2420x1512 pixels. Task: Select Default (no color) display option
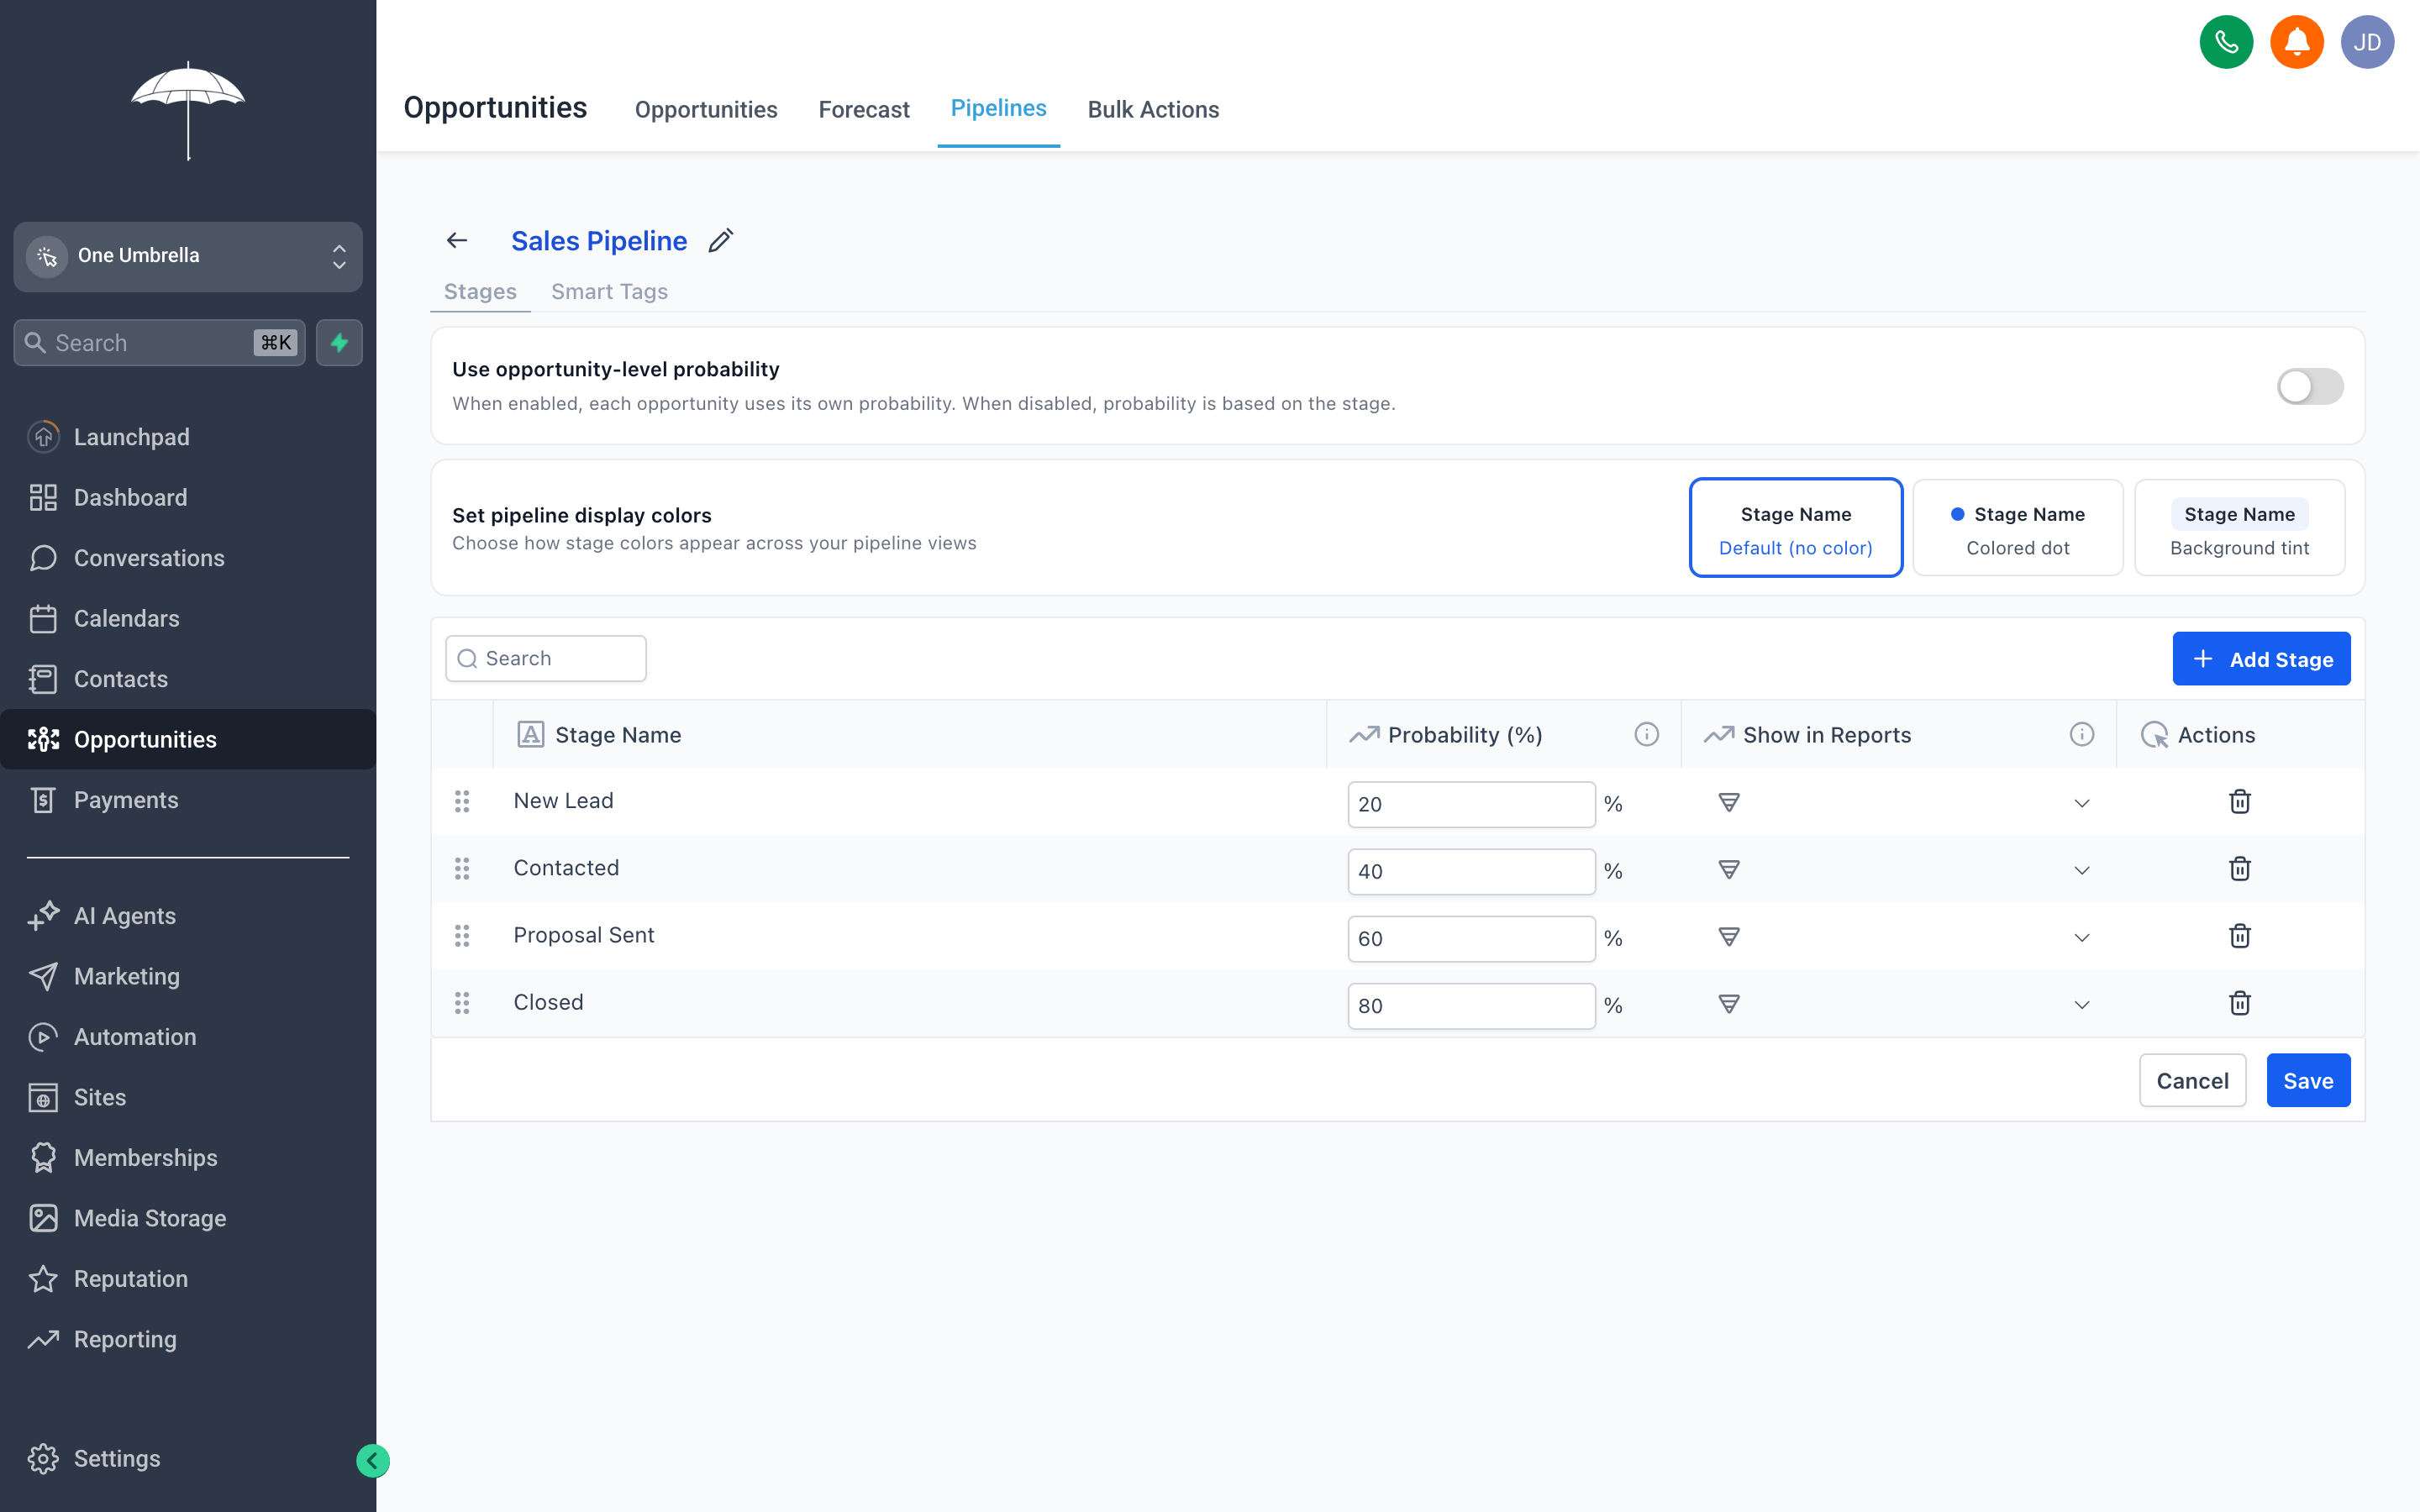click(x=1796, y=527)
